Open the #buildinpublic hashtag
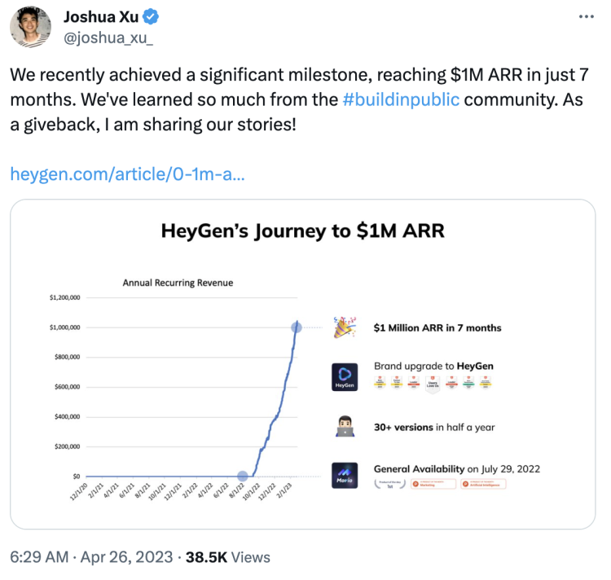Image resolution: width=611 pixels, height=580 pixels. pos(401,99)
